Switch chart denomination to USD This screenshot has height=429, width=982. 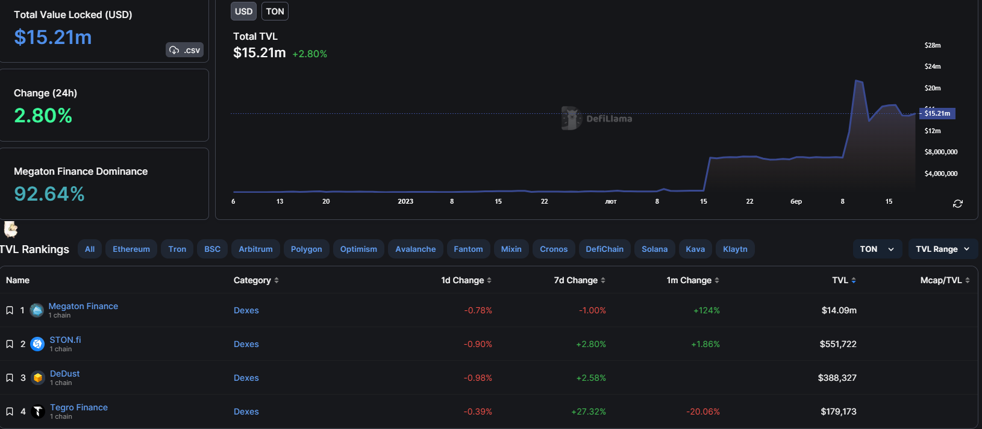[x=243, y=11]
